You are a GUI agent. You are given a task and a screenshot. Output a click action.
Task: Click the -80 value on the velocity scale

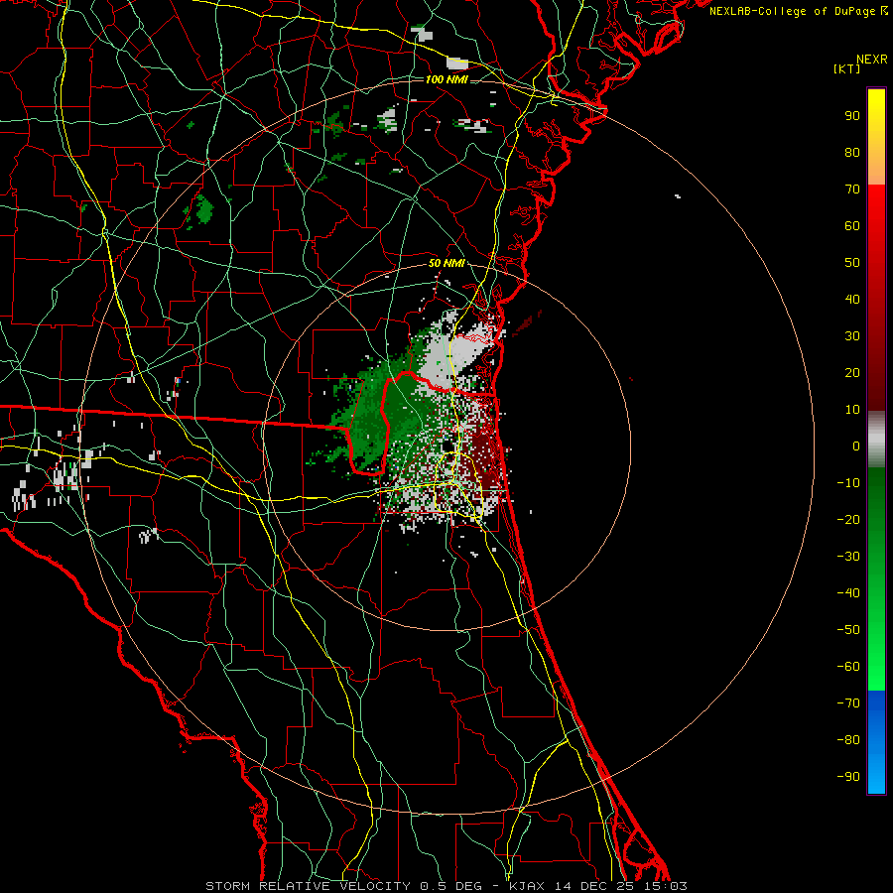848,740
